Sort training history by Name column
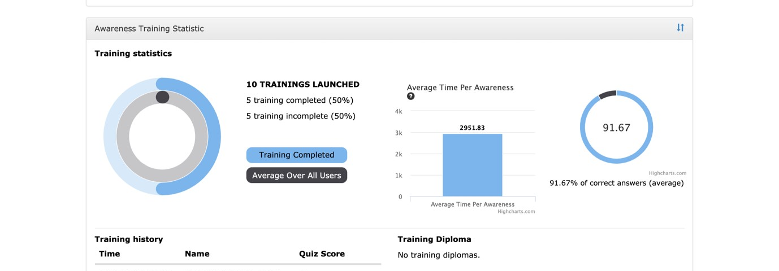Screen dimensions: 779x271 coord(197,254)
